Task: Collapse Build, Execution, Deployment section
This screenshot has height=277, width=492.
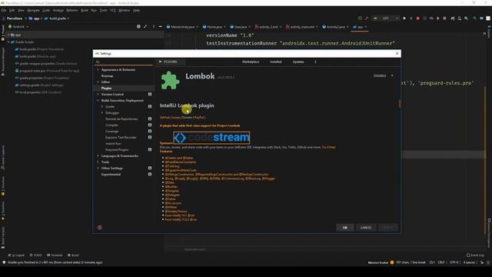Action: click(x=98, y=101)
